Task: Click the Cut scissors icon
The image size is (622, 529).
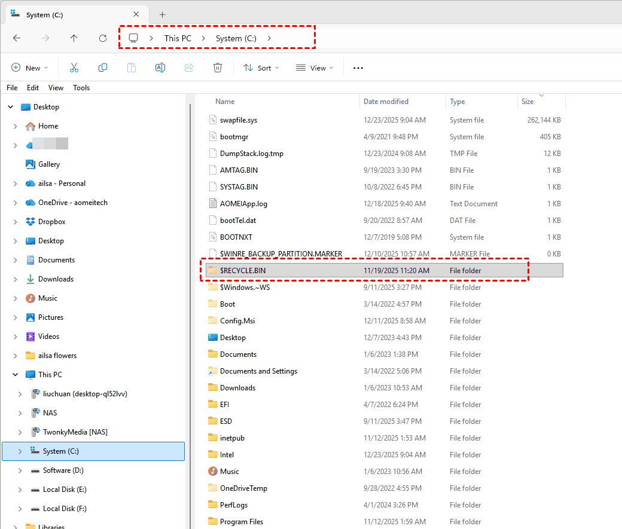Action: point(74,68)
